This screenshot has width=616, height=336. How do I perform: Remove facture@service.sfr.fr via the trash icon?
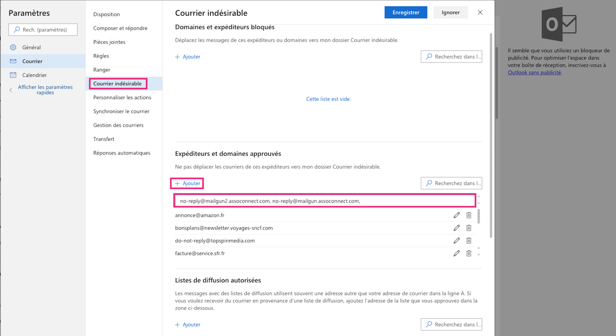(469, 253)
